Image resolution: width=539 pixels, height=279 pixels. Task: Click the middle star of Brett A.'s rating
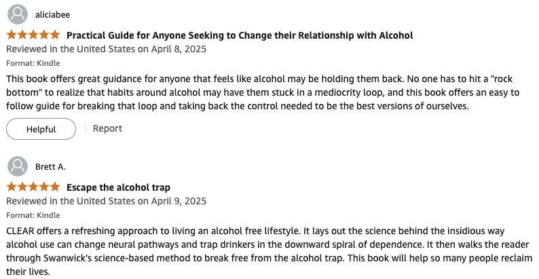click(x=33, y=187)
